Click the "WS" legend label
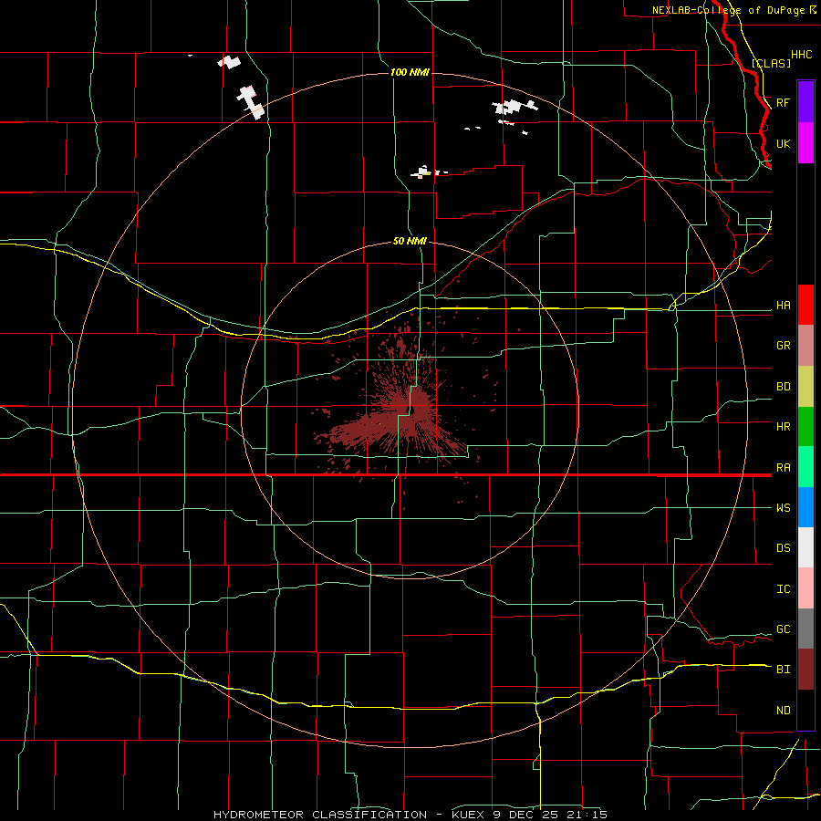 tap(783, 508)
